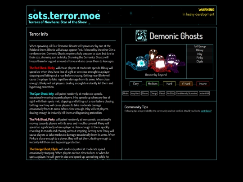Click the Conditionally Stunnable tag

click(x=187, y=93)
